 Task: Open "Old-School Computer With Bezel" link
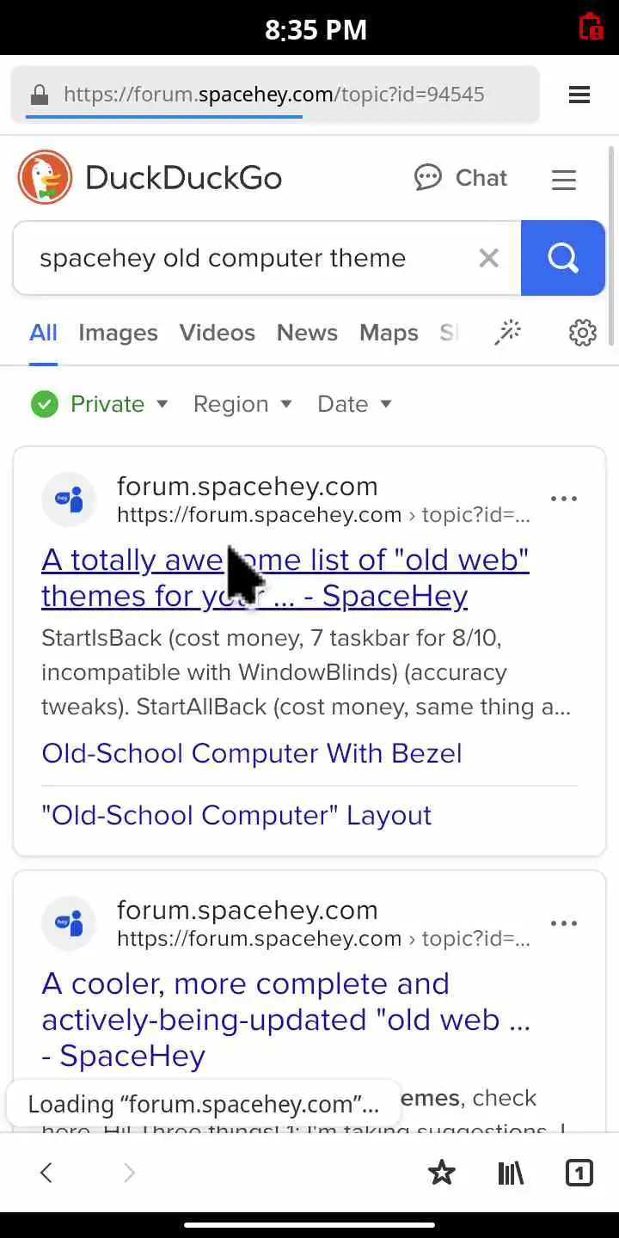click(251, 753)
